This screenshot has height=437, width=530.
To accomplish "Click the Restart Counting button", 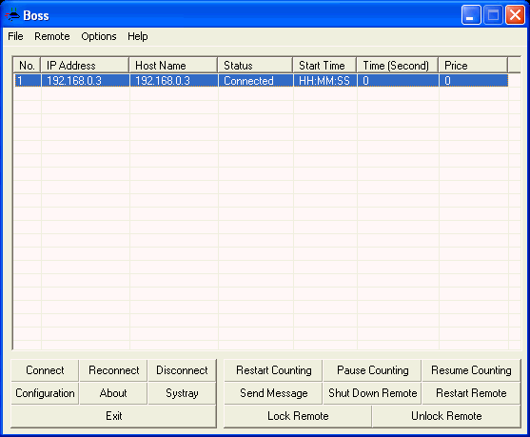I will point(273,370).
